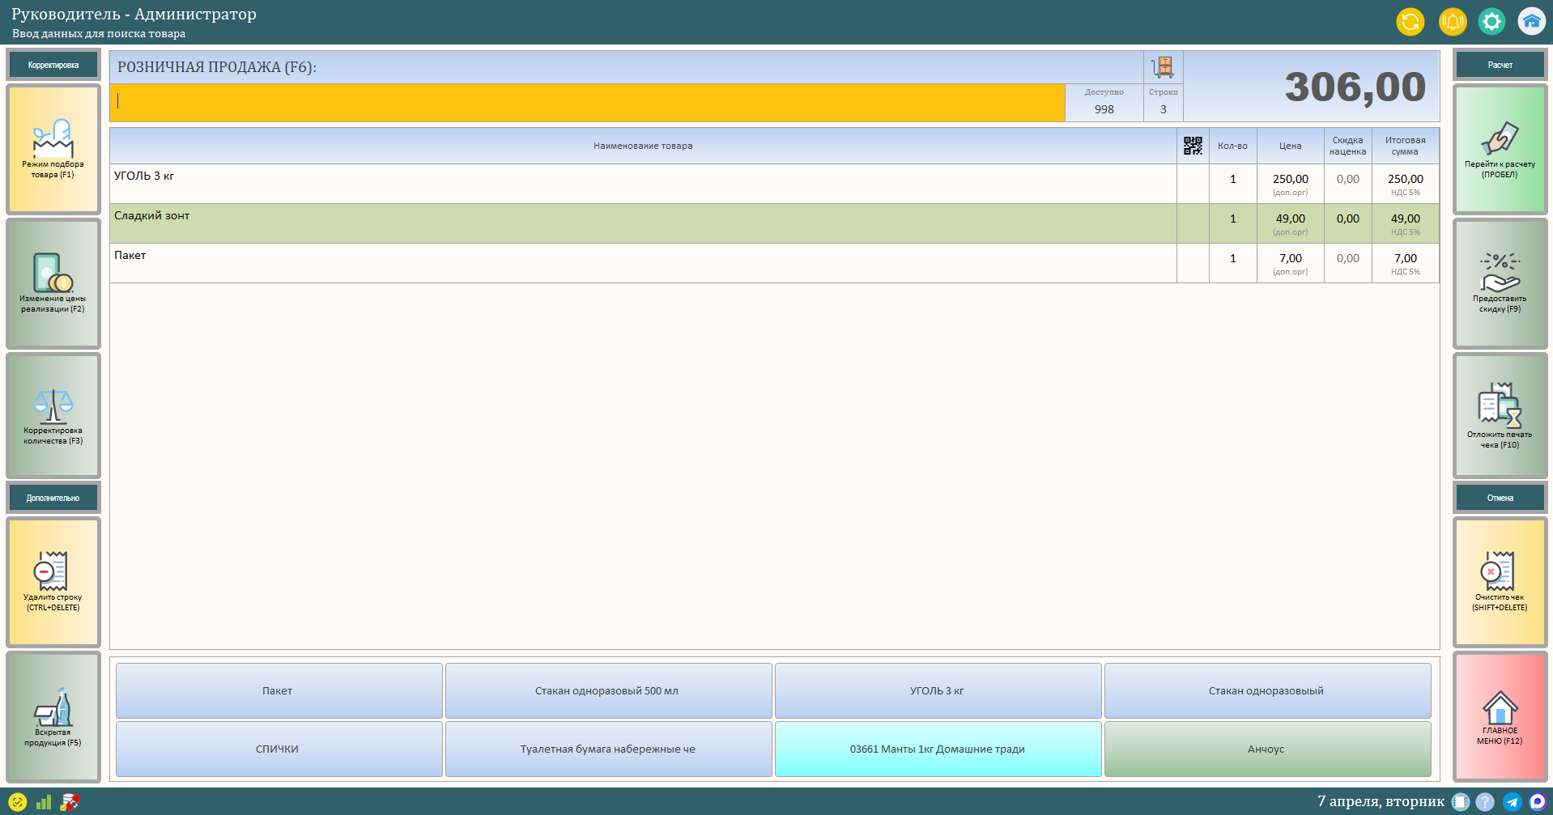Open the Telegram icon in status bar
The width and height of the screenshot is (1553, 815).
click(x=1512, y=801)
